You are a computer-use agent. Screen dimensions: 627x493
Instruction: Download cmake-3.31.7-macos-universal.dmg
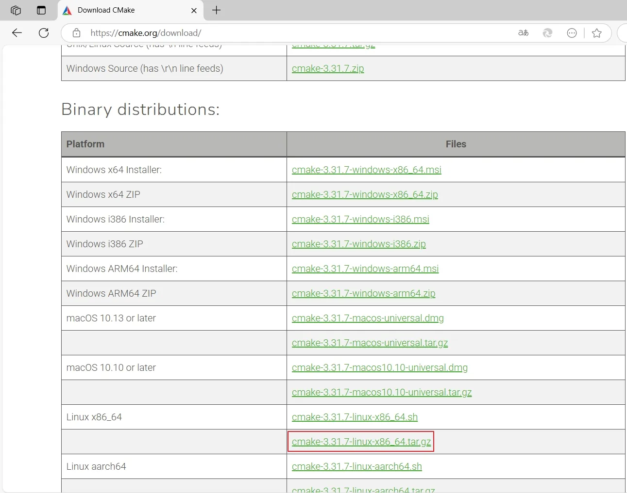(368, 318)
